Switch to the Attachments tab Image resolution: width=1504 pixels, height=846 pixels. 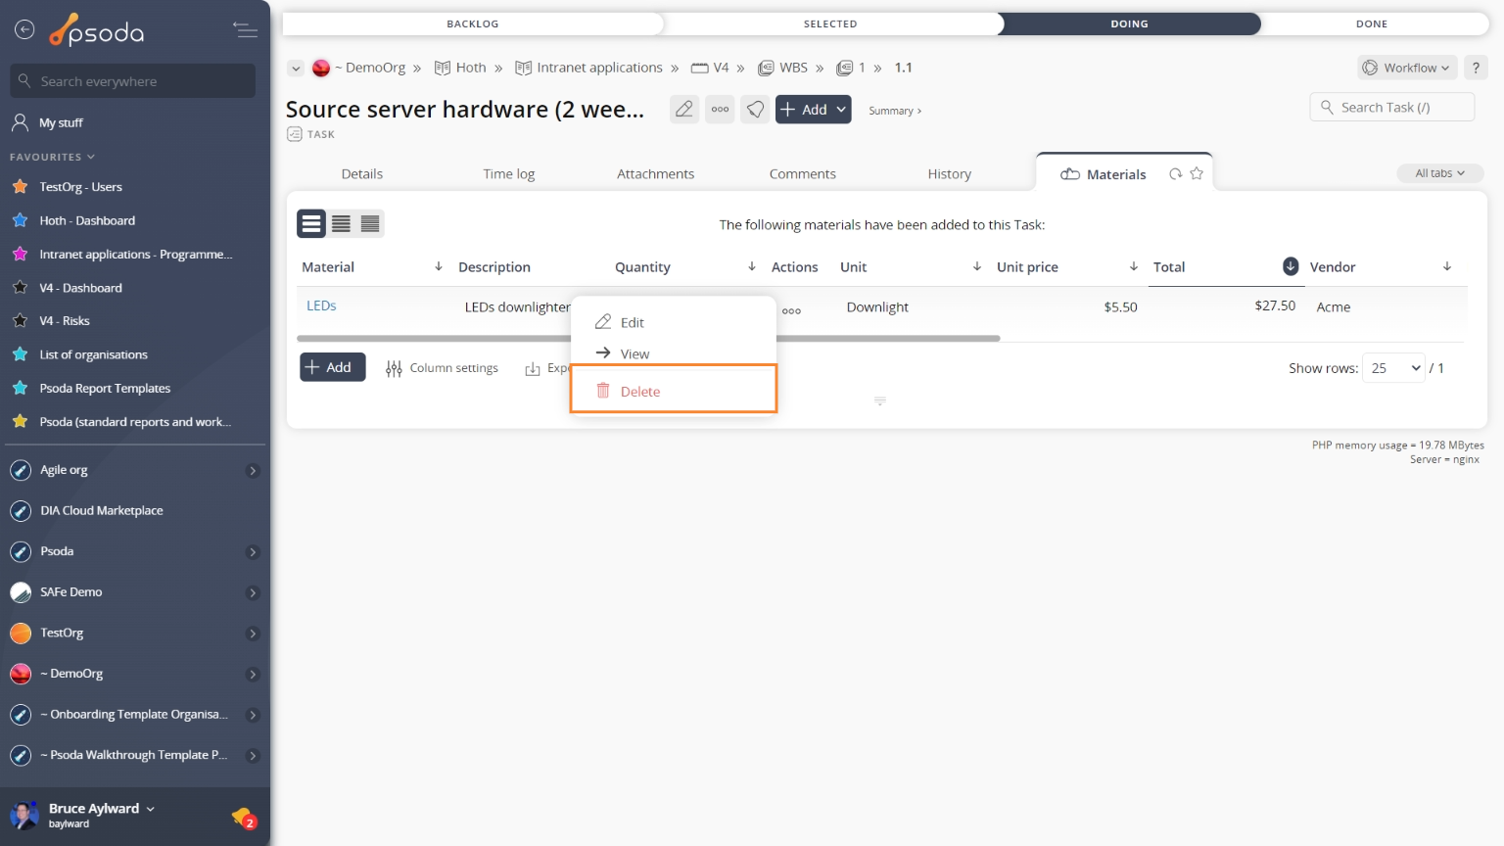coord(655,173)
